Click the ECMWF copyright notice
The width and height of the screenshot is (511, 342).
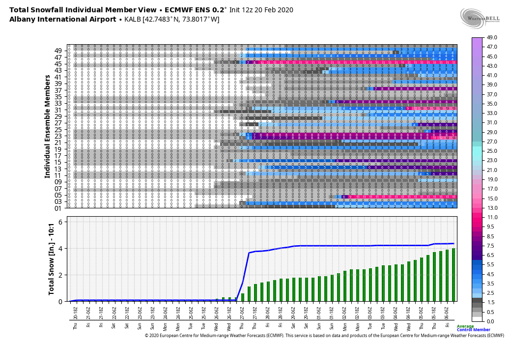pyautogui.click(x=324, y=335)
